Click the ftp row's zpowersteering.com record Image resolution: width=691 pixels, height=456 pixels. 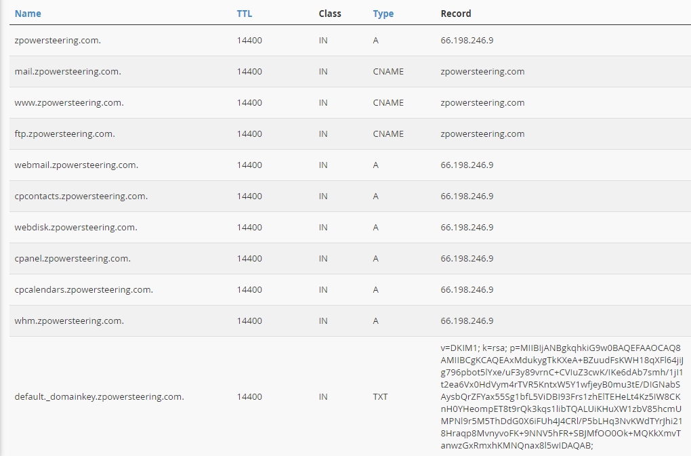[482, 134]
